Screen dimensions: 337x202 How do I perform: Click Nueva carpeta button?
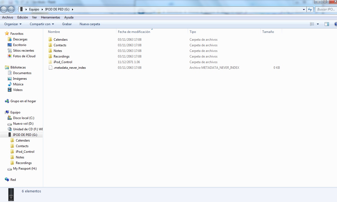pyautogui.click(x=90, y=24)
